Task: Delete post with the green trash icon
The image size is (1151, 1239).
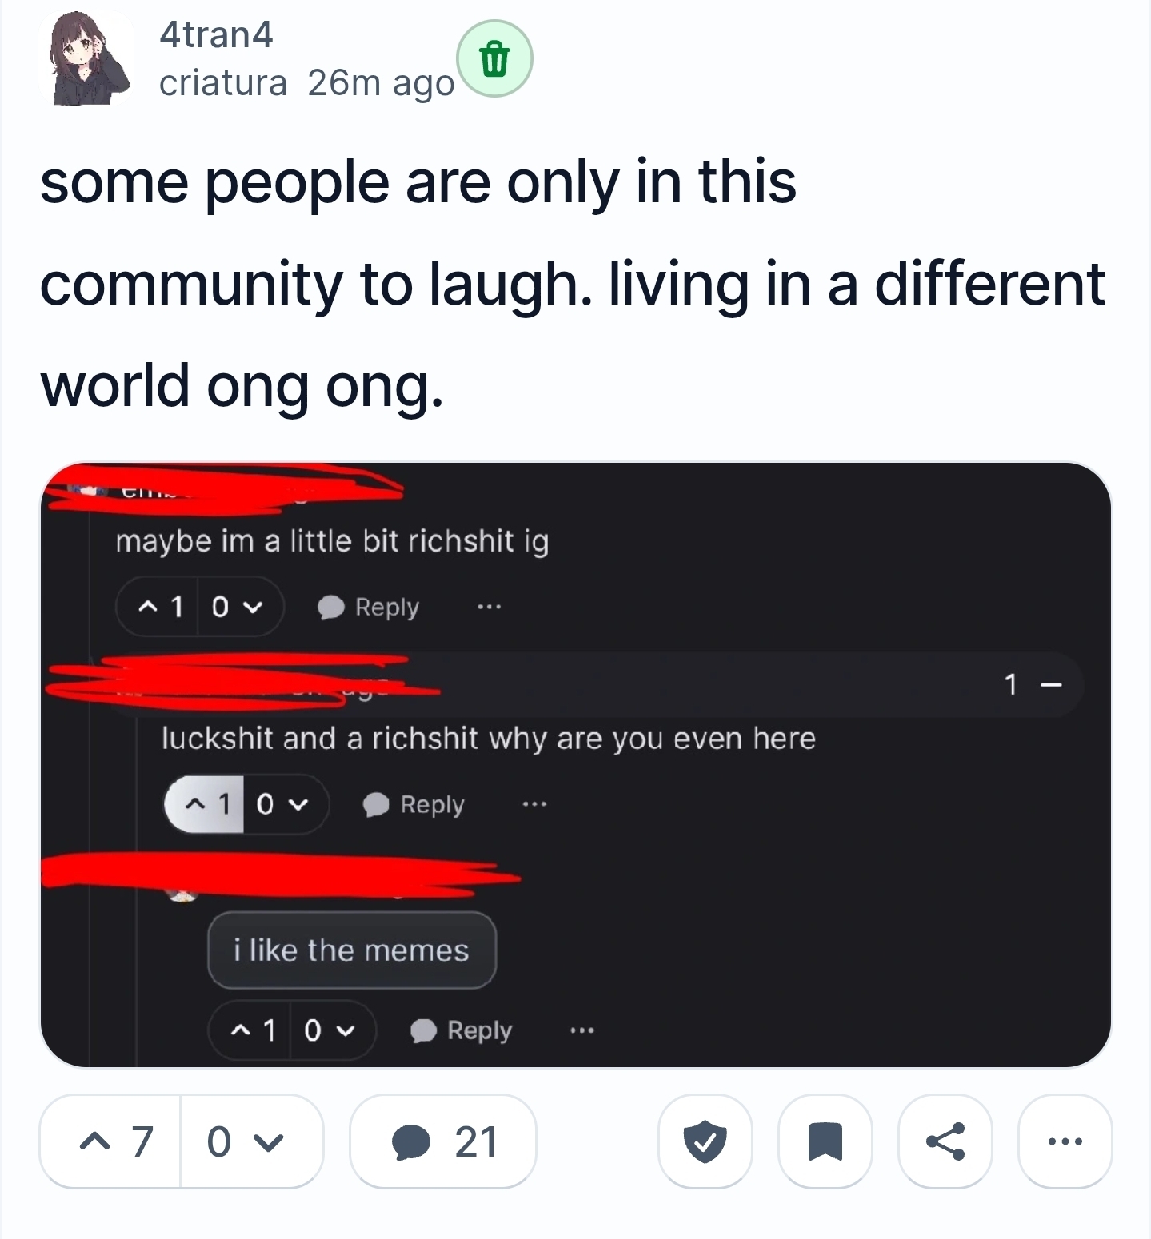Action: (494, 59)
